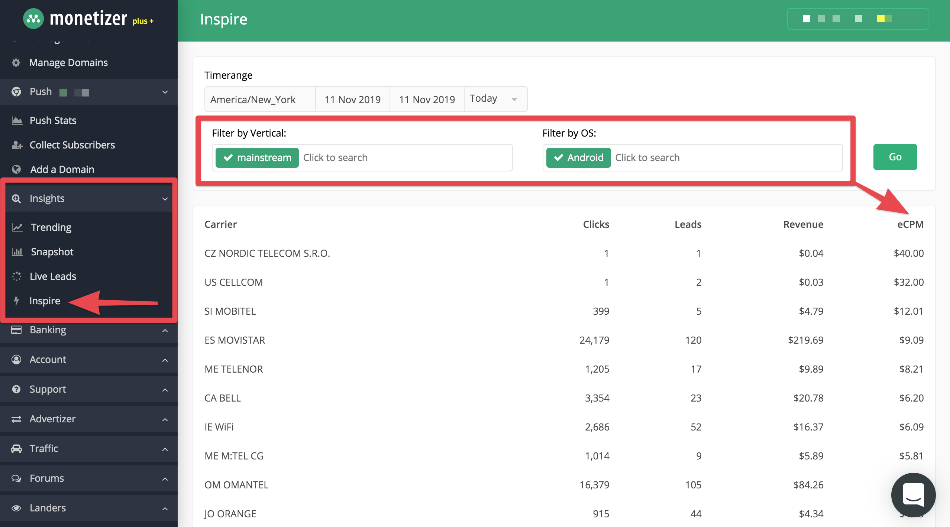This screenshot has width=950, height=527.
Task: Open the chat support bubble icon
Action: click(913, 495)
